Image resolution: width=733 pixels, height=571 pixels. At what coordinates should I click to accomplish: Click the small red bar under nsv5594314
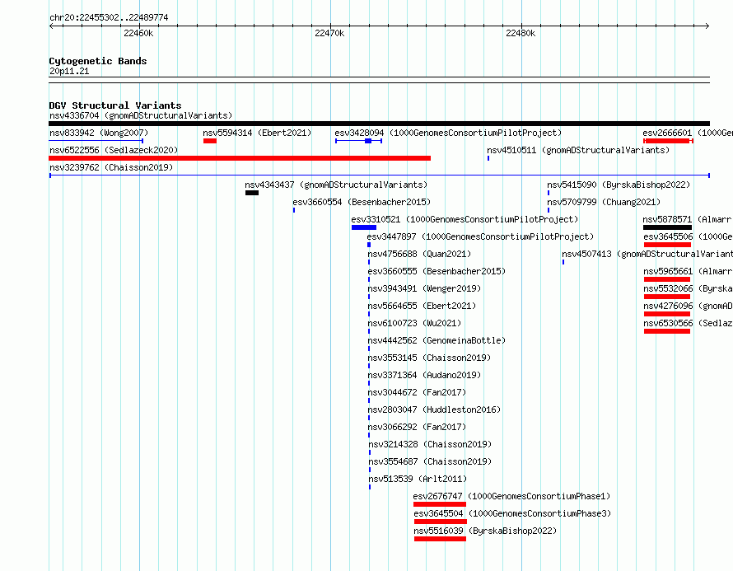[210, 141]
